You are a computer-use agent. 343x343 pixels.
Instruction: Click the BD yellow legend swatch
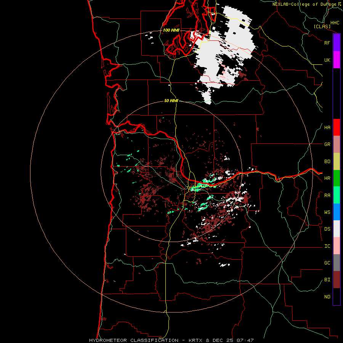[337, 161]
